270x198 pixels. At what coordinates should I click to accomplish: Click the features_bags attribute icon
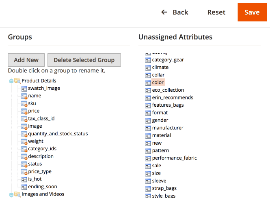148,105
